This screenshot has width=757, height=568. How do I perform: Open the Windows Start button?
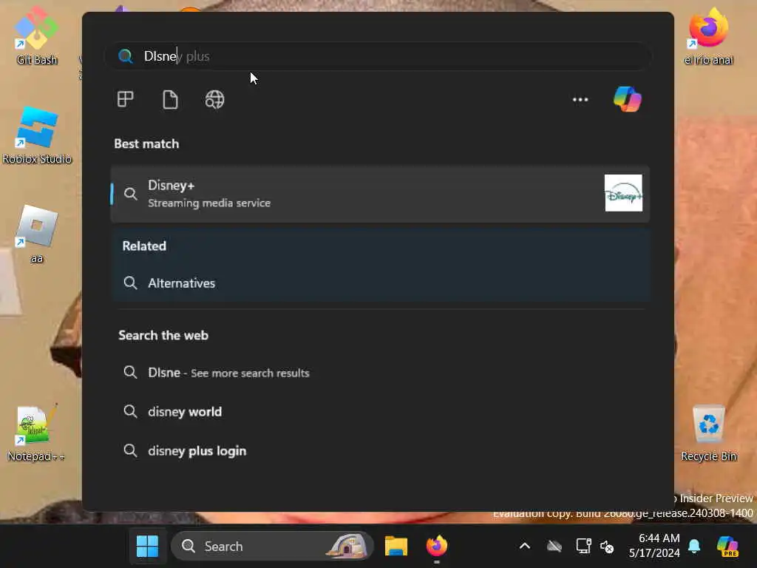[147, 547]
